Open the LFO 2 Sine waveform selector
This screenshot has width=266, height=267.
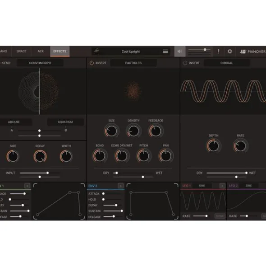pos(248,186)
